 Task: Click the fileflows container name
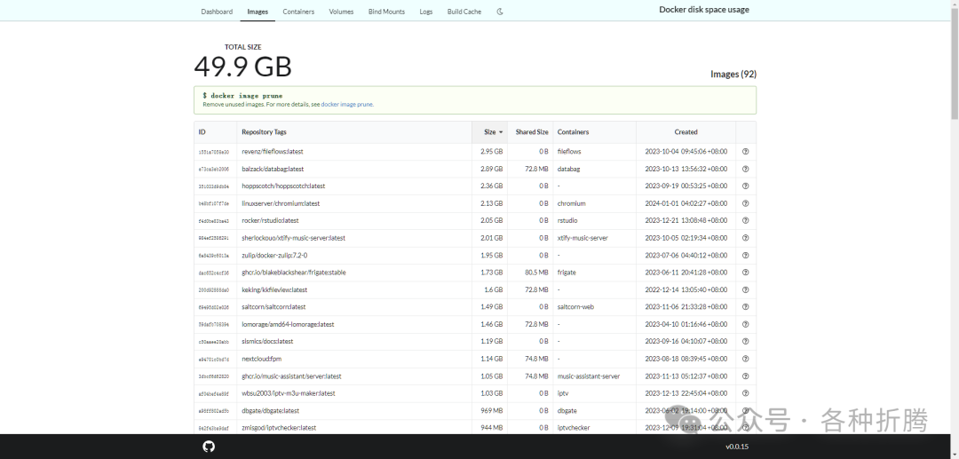tap(569, 152)
